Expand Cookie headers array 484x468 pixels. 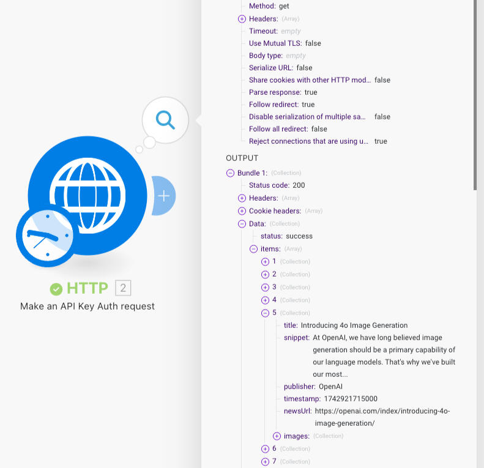(242, 211)
